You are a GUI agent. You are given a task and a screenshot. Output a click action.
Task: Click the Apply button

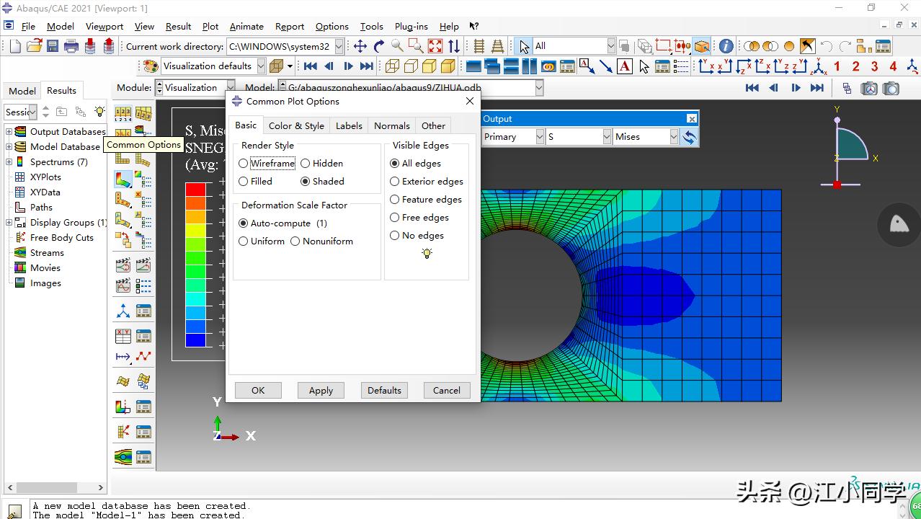(321, 391)
